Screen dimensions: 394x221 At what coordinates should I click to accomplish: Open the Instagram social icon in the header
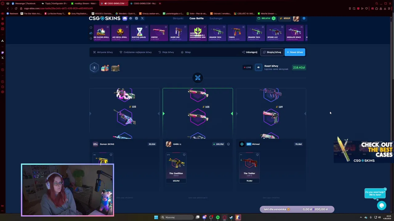(x=136, y=18)
